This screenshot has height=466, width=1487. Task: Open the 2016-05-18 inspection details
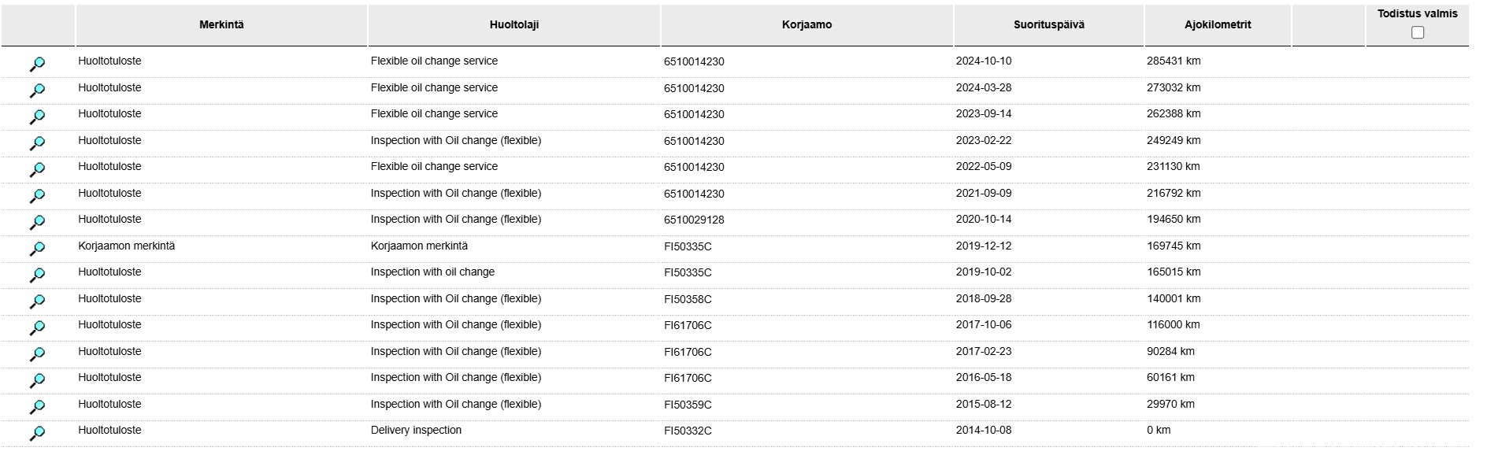tap(37, 381)
